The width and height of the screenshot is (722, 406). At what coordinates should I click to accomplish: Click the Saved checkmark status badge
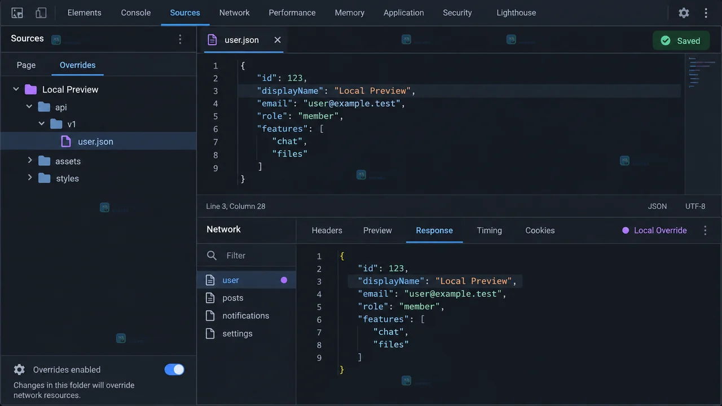[x=681, y=41]
